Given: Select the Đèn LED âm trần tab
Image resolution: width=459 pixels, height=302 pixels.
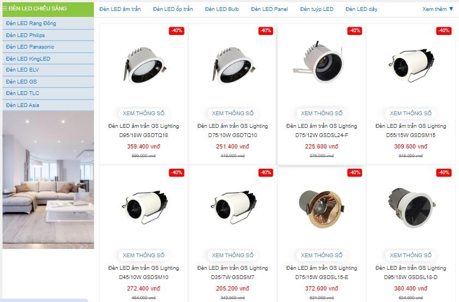Looking at the screenshot, I should point(120,9).
